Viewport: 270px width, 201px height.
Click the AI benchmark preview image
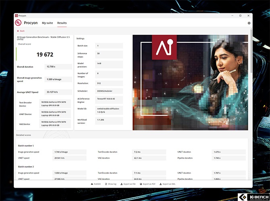point(190,82)
